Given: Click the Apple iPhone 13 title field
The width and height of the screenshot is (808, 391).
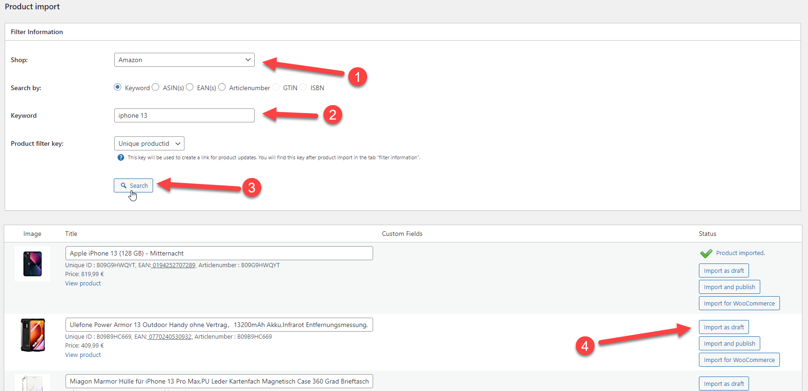Looking at the screenshot, I should coord(219,253).
